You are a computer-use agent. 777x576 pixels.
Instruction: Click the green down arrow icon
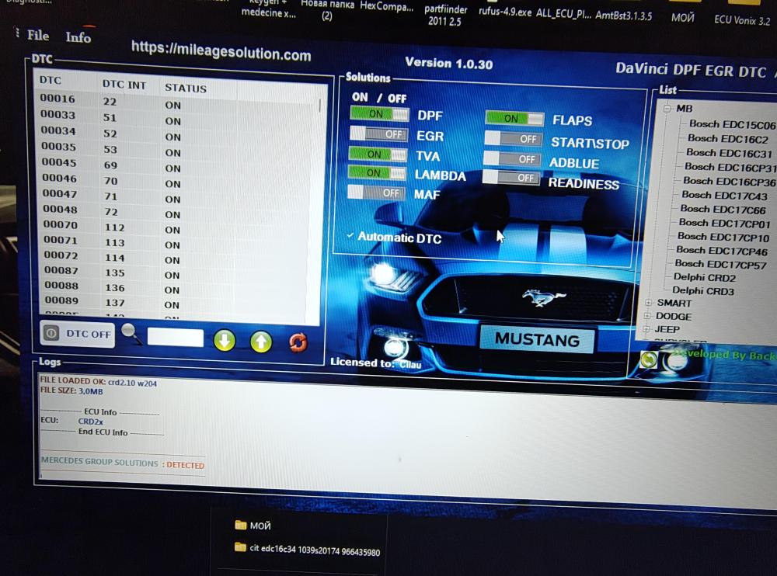pyautogui.click(x=224, y=341)
